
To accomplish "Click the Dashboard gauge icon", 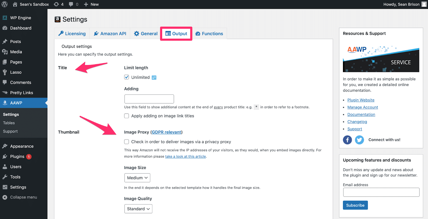I will [5, 28].
